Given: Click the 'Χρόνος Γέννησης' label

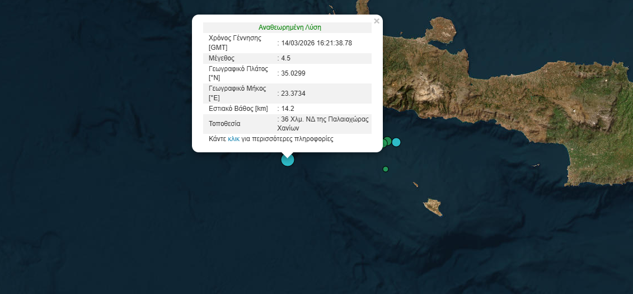Looking at the screenshot, I should [x=235, y=39].
